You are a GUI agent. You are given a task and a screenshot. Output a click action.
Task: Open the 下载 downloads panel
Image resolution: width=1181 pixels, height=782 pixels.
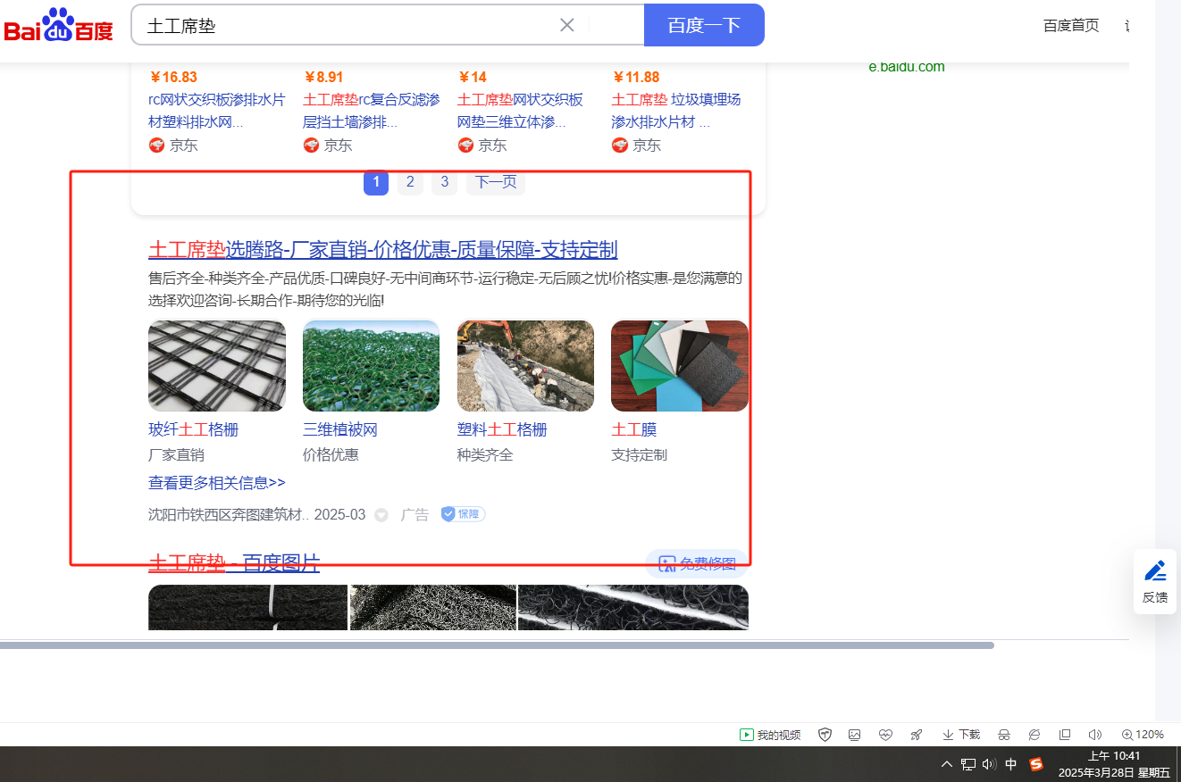coord(961,735)
